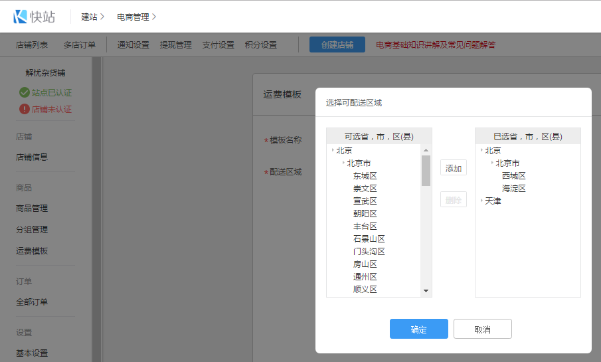
Task: Select 朝阳区 in the available districts list
Action: click(365, 214)
